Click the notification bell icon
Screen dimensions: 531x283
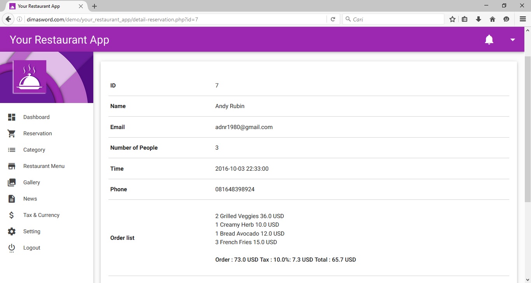(489, 40)
